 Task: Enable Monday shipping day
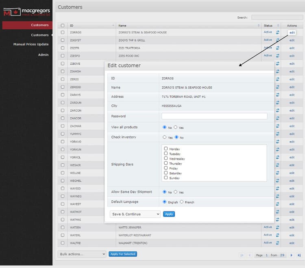point(166,149)
